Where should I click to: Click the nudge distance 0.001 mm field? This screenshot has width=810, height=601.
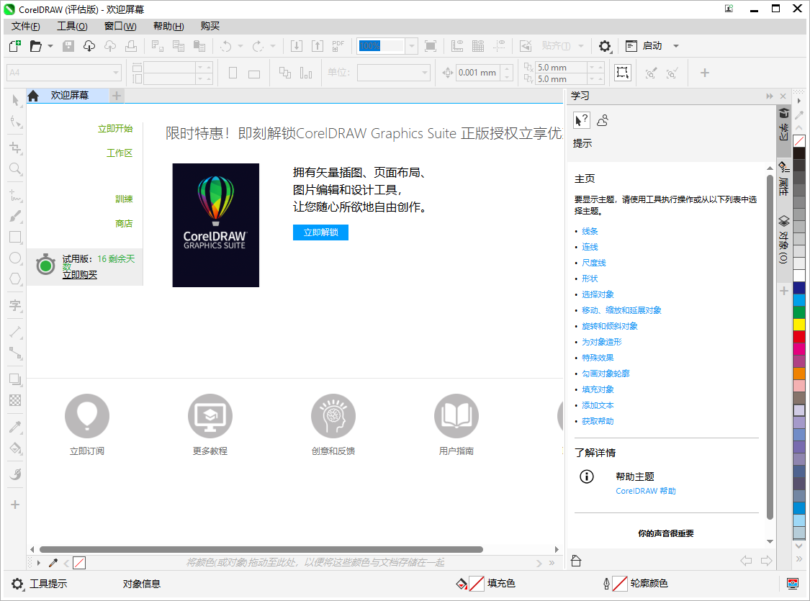[478, 73]
